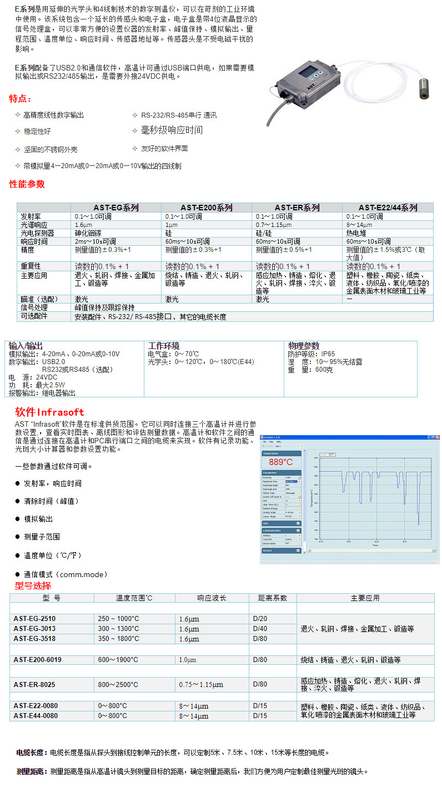
Task: Click the diamond bullet beside 高精度线性数字输出
Action: click(x=17, y=115)
